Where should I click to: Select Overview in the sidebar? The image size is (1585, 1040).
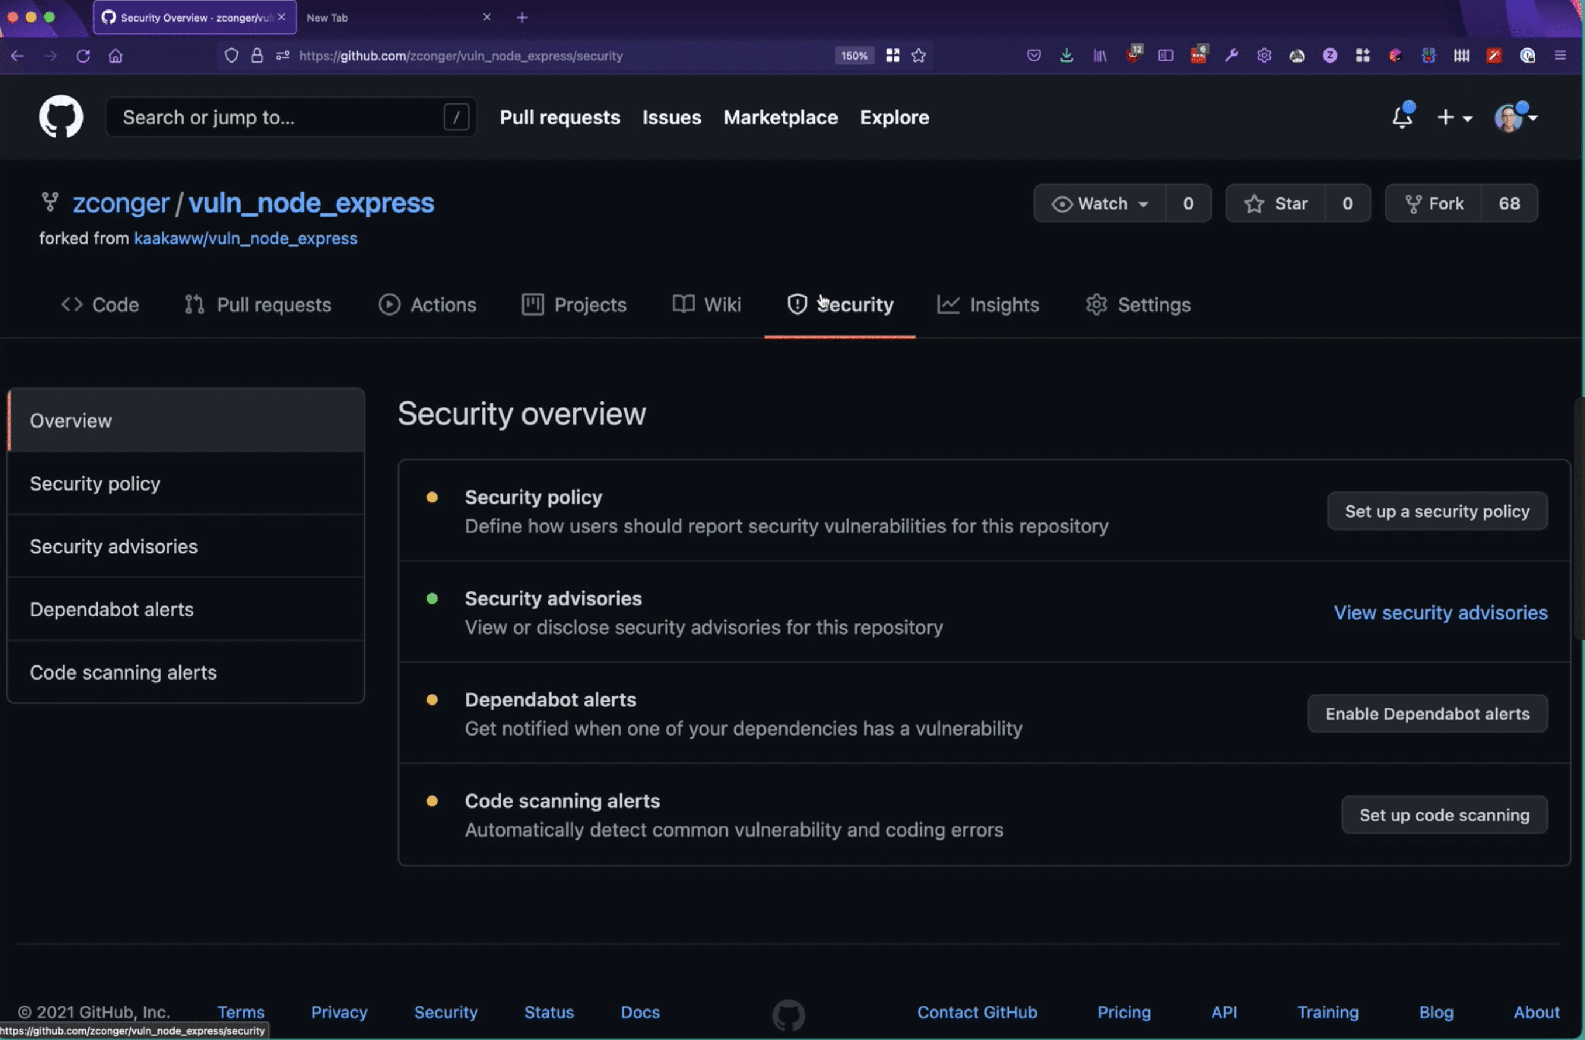(x=186, y=420)
